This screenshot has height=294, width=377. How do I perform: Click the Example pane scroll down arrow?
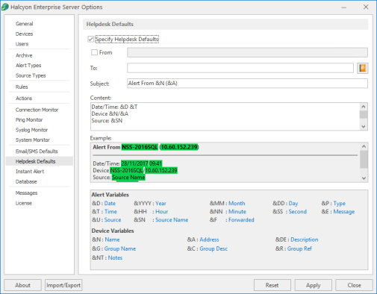pos(364,178)
